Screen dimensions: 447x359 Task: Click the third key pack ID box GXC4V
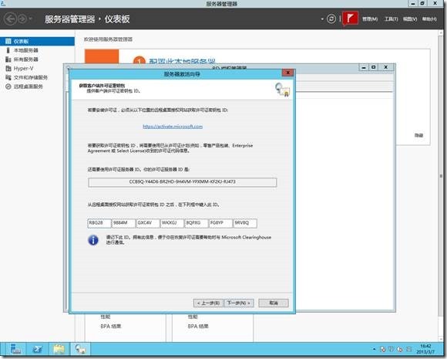click(x=148, y=223)
